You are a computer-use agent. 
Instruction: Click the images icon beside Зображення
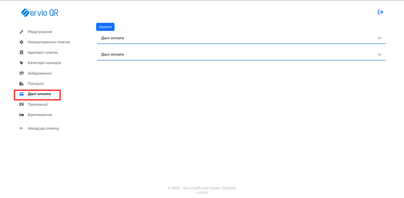(x=22, y=73)
